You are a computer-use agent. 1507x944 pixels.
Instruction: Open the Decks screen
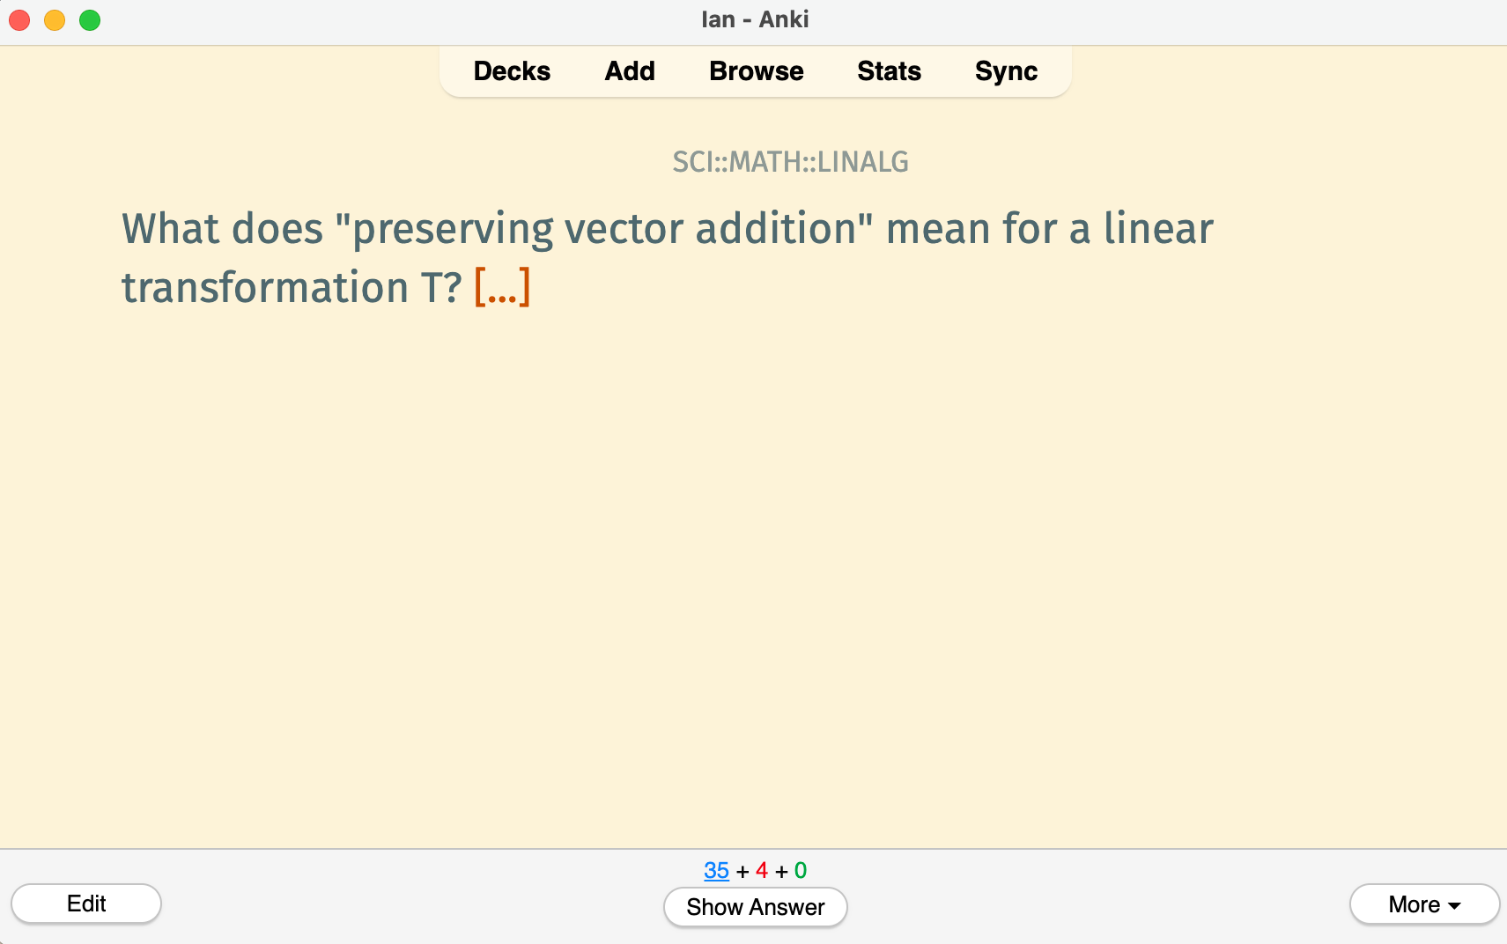coord(512,71)
